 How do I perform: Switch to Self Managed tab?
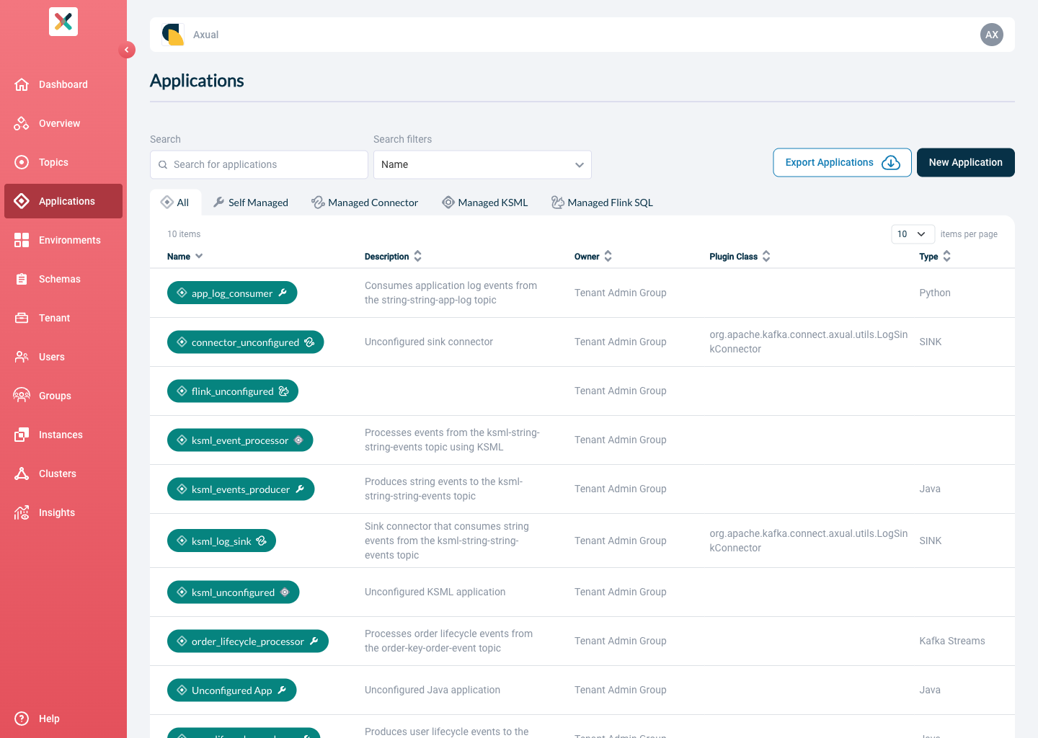251,203
